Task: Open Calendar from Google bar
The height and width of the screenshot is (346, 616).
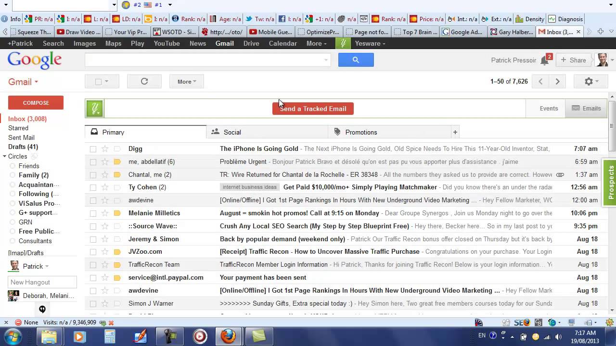Action: point(282,43)
